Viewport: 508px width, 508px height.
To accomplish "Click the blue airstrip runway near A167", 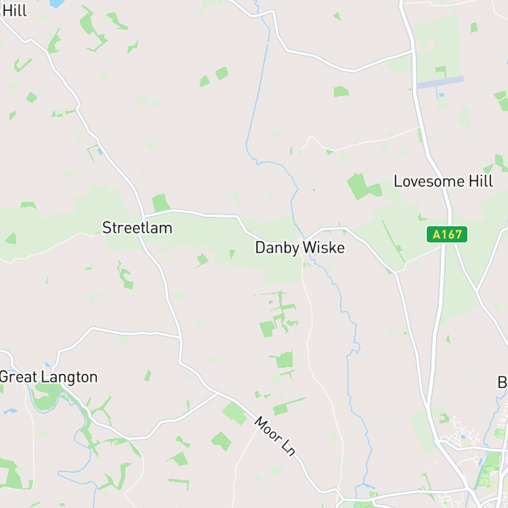I will tap(440, 82).
